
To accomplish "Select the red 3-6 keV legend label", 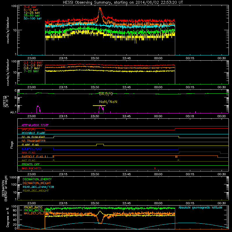I will pyautogui.click(x=30, y=7).
